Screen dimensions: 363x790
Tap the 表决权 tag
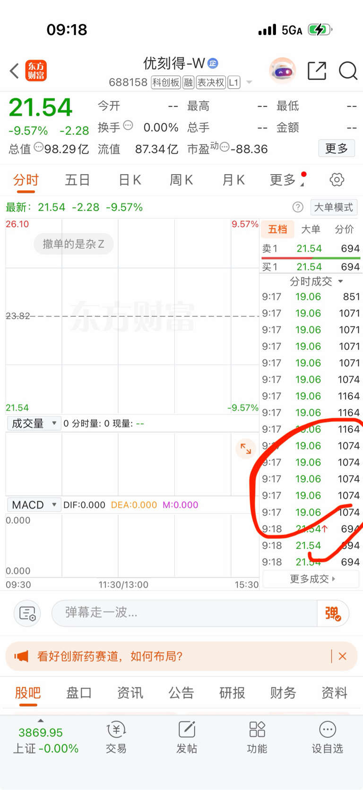pyautogui.click(x=211, y=82)
